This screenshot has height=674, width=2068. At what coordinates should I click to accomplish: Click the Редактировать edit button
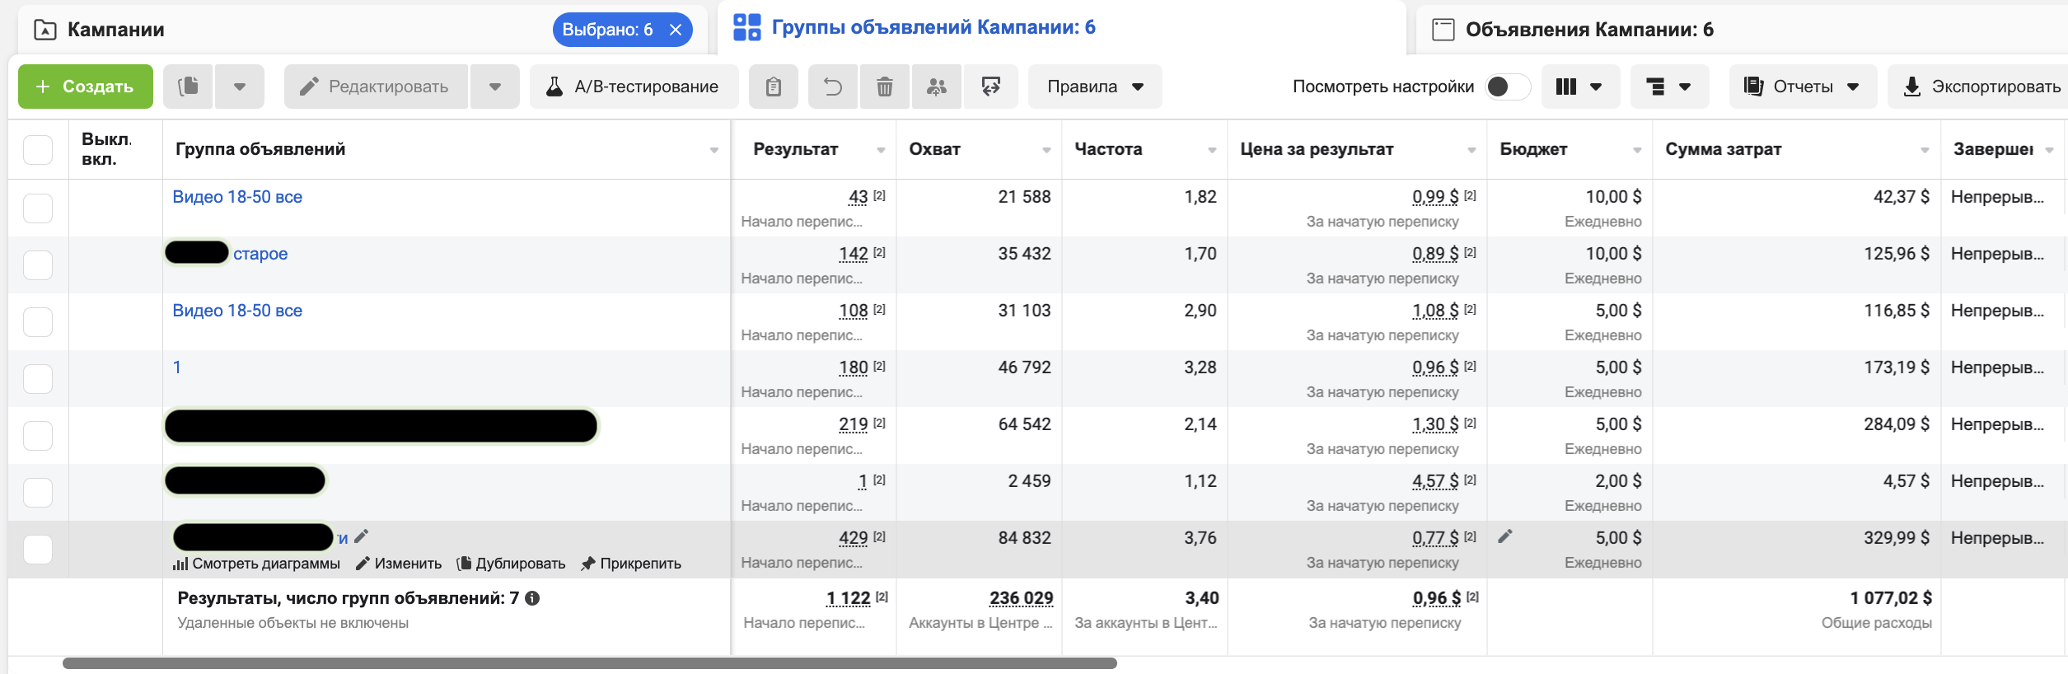tap(376, 87)
